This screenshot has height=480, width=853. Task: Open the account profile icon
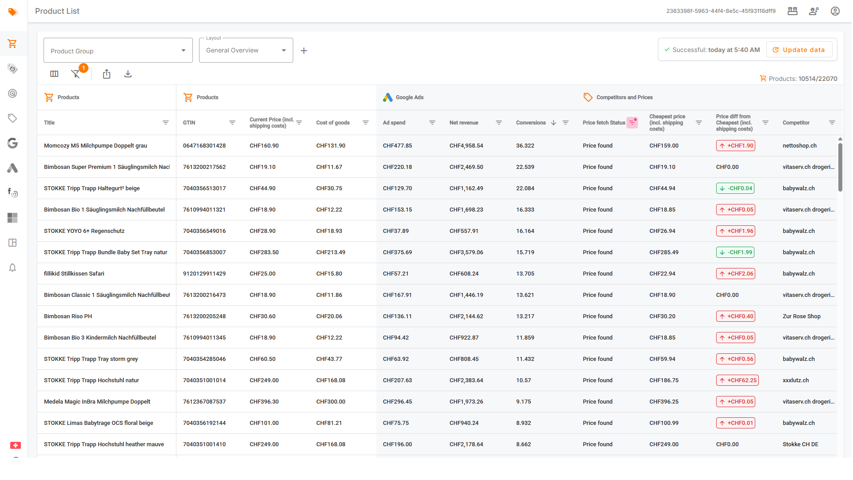tap(835, 11)
